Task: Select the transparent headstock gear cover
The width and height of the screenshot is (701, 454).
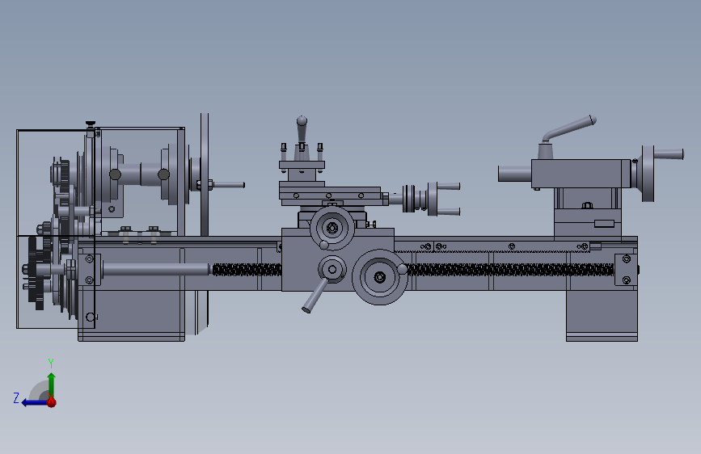Action: click(56, 229)
